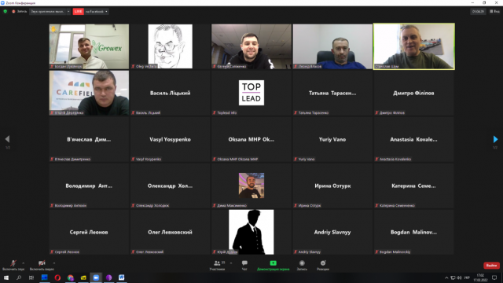Screen dimensions: 503x283
Task: Open the purple app icon in taskbar
Action: [108, 277]
